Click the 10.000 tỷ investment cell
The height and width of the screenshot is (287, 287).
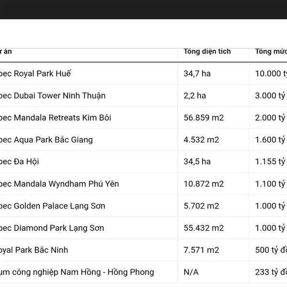271,74
